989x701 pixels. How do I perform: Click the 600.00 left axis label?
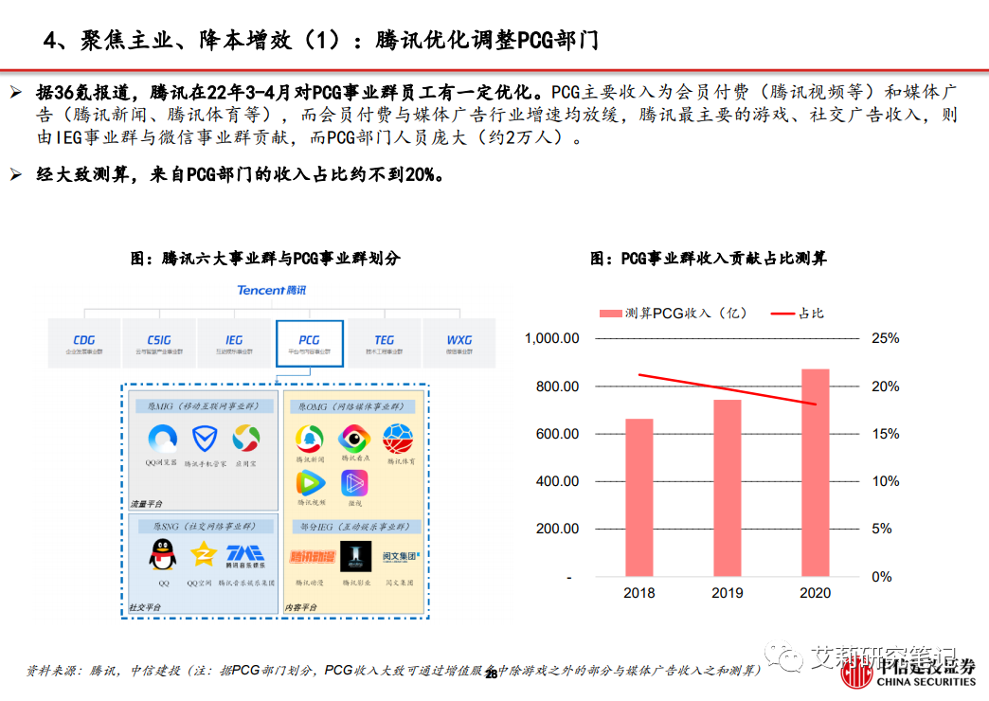click(x=558, y=434)
